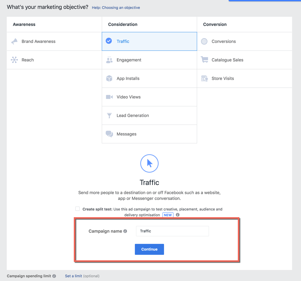Screen dimensions: 301x281
Task: Click the 'Create split test:' label text
Action: pyautogui.click(x=97, y=209)
